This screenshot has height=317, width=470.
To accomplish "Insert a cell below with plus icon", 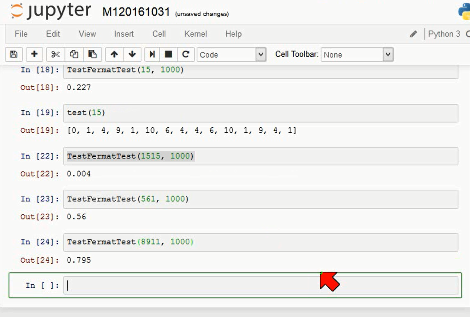I will 34,55.
